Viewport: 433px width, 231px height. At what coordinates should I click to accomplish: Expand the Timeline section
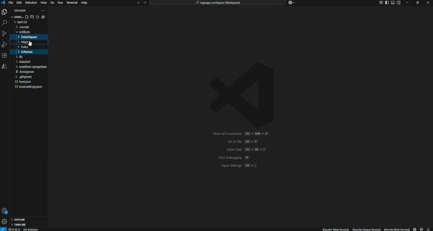[29, 224]
